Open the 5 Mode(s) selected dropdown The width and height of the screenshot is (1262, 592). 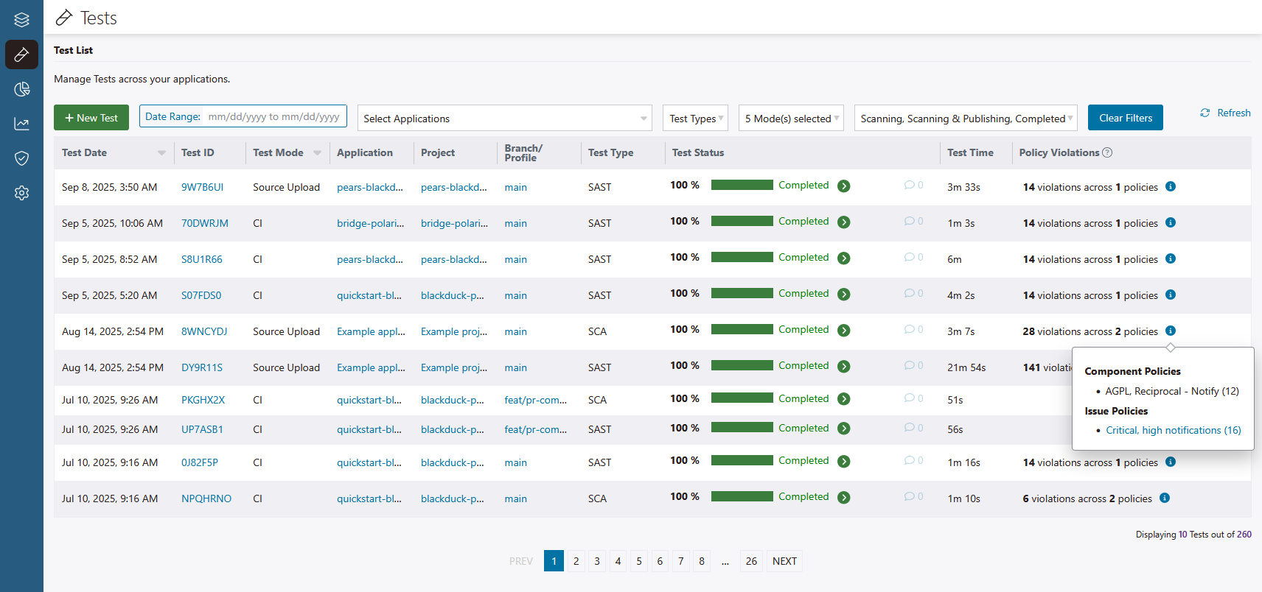click(x=791, y=119)
